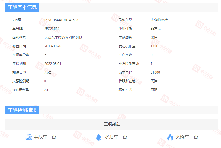Viewport: 221px width, 148px height.
Task: Select the 车辆检测结果 section header
Action: tap(22, 110)
